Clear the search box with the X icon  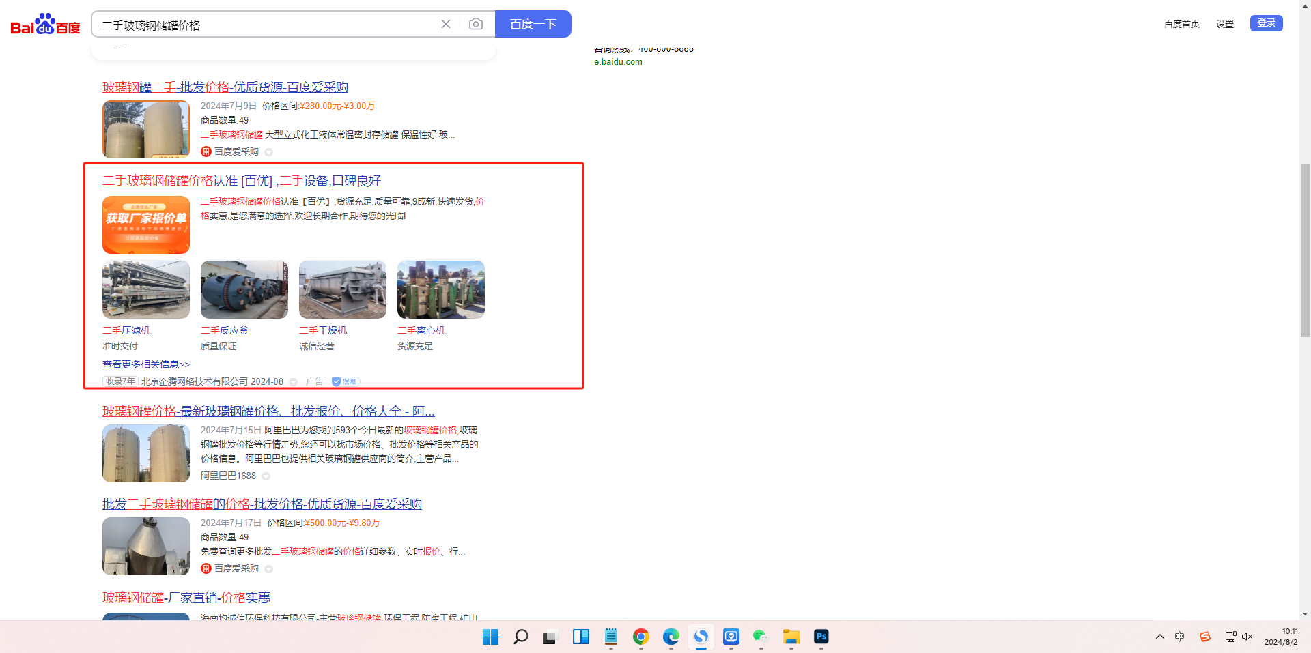coord(446,25)
